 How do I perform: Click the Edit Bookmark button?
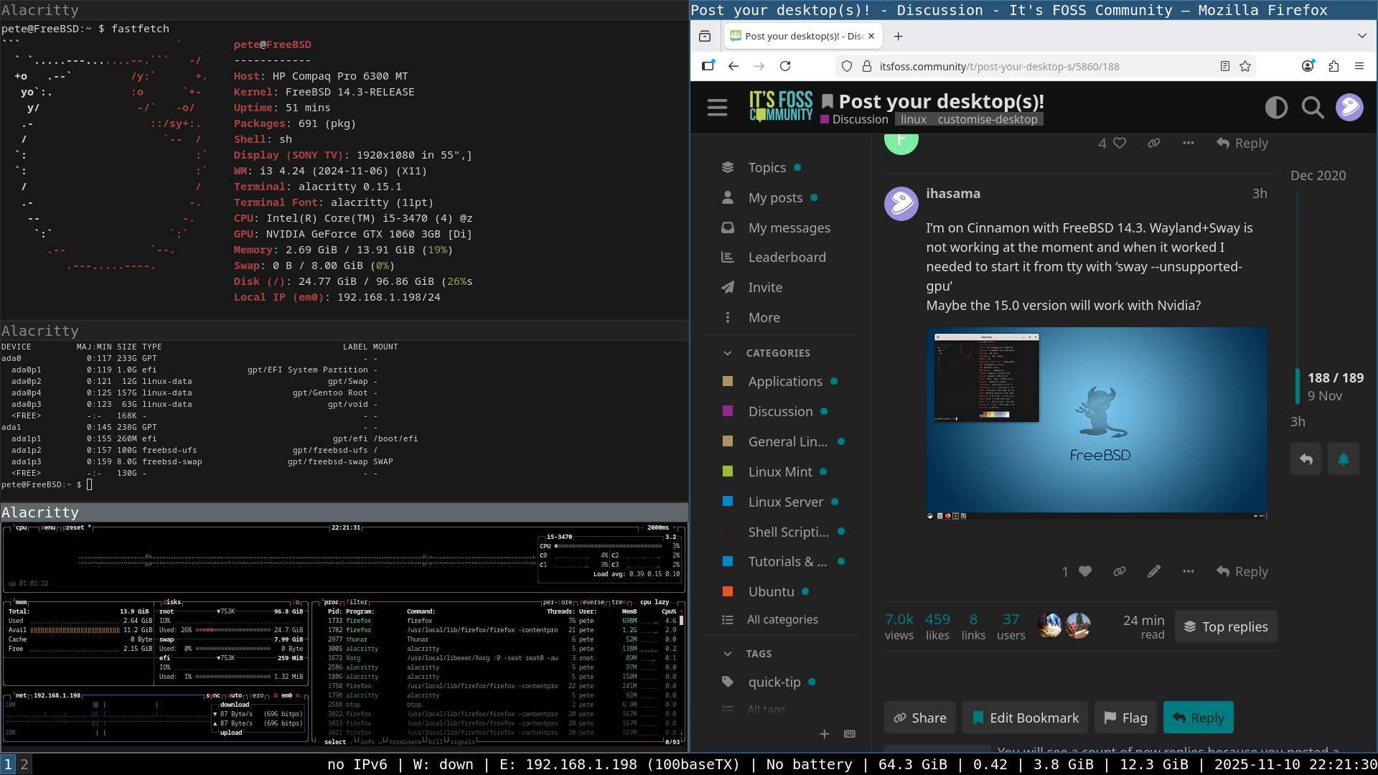(x=1025, y=718)
